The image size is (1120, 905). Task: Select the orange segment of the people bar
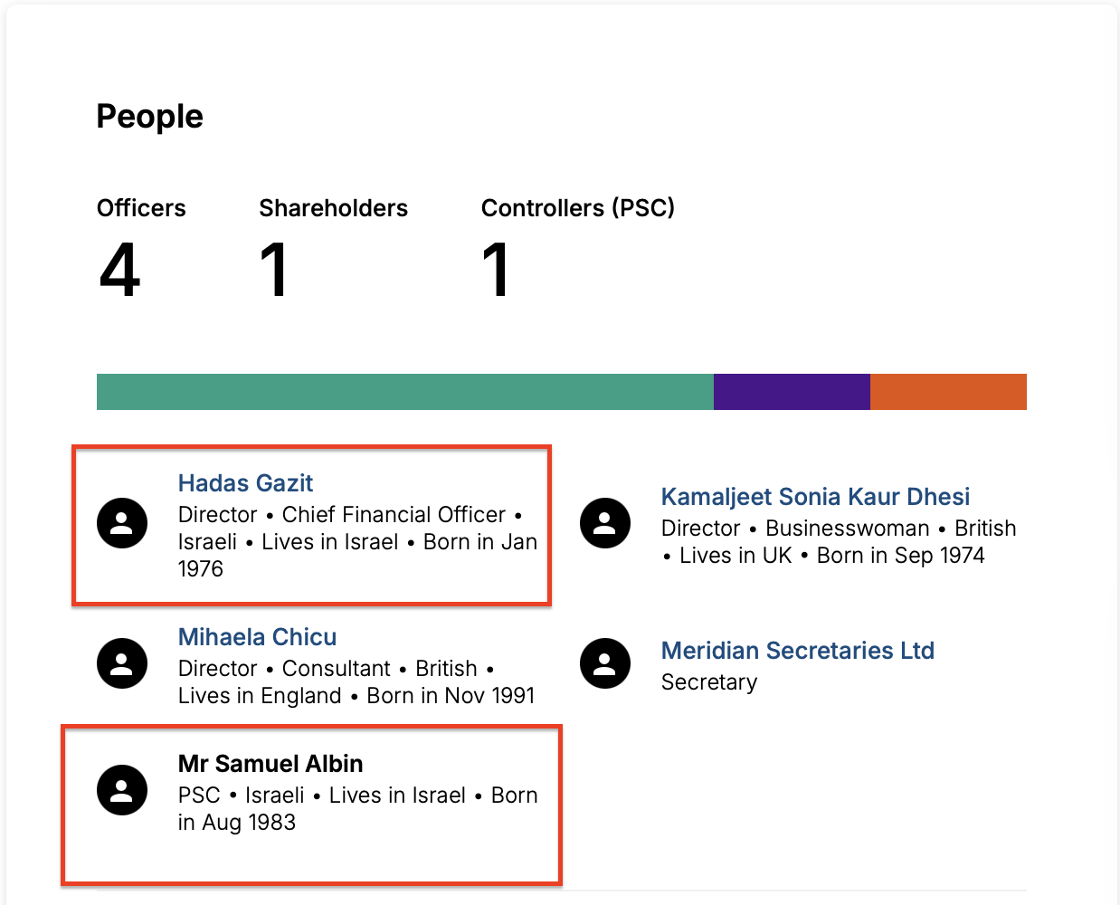point(948,392)
